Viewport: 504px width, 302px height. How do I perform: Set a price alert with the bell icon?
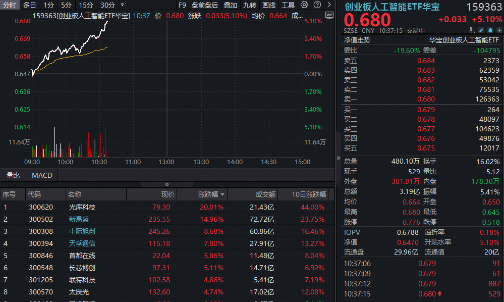[490, 30]
